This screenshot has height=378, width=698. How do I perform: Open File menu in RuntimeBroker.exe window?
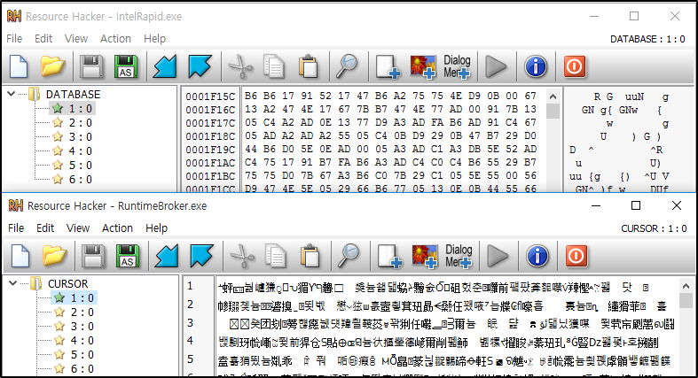coord(16,228)
